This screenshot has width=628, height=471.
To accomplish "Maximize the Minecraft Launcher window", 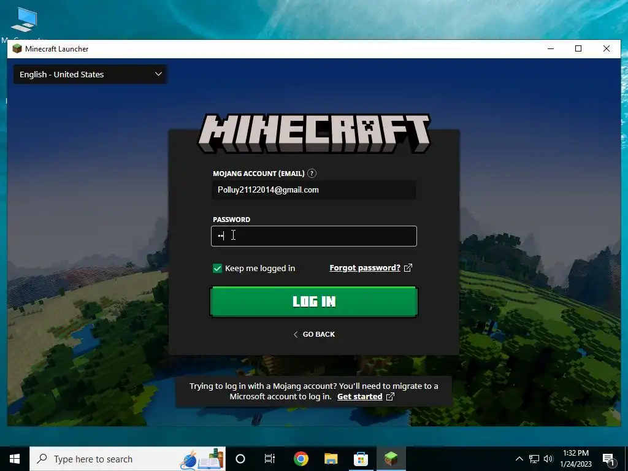I will (x=578, y=48).
